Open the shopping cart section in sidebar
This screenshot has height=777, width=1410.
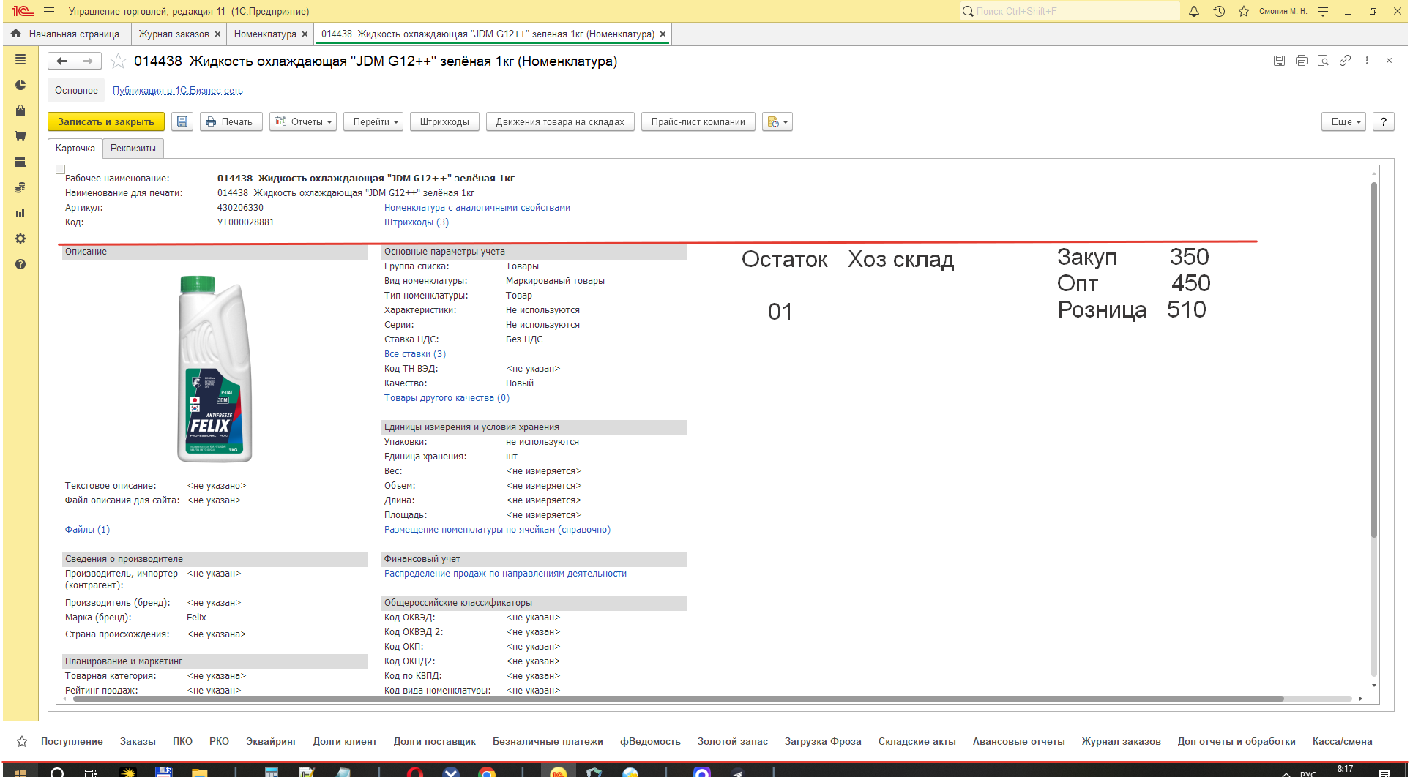[x=20, y=136]
